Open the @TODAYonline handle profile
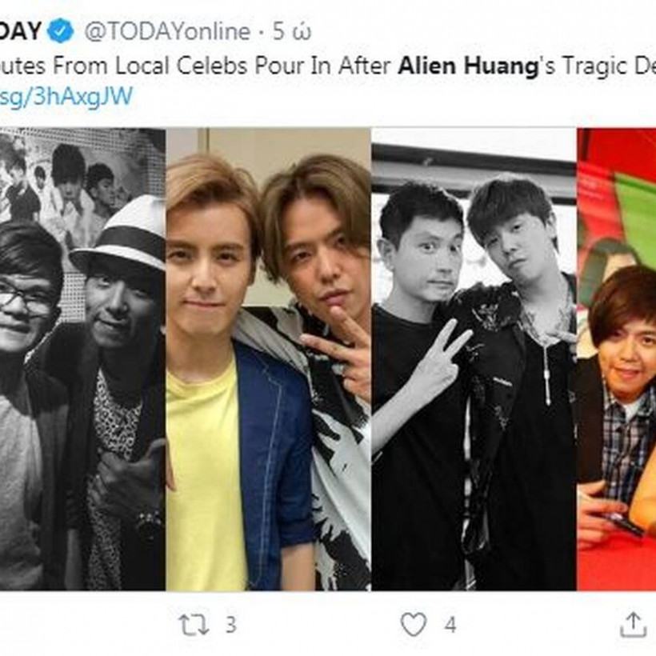The height and width of the screenshot is (656, 656). pos(167,31)
